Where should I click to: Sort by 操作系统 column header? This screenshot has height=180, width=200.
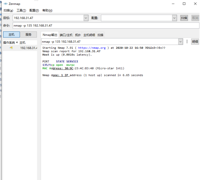[11, 42]
